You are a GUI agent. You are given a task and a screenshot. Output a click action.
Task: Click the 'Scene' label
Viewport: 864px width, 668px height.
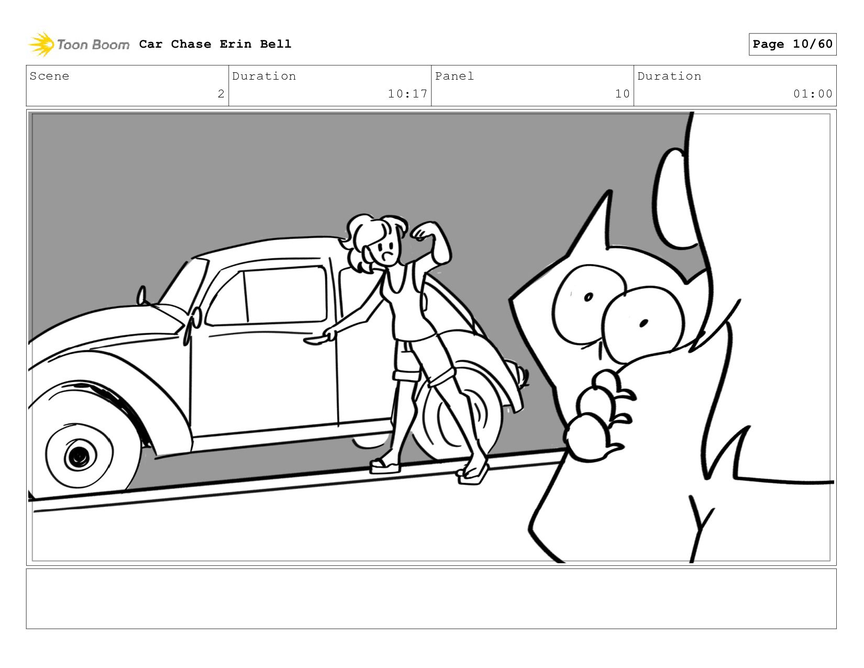(x=49, y=76)
